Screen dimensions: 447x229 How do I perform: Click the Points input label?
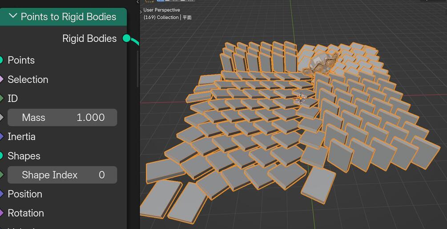pyautogui.click(x=21, y=60)
